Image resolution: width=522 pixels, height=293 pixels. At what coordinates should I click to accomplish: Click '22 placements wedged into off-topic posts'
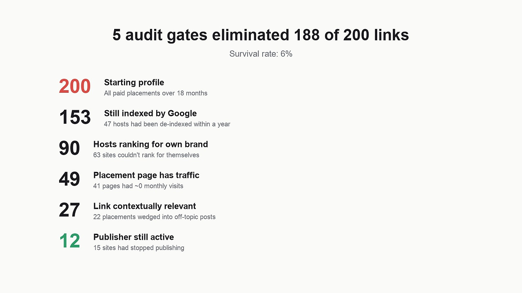pos(154,217)
